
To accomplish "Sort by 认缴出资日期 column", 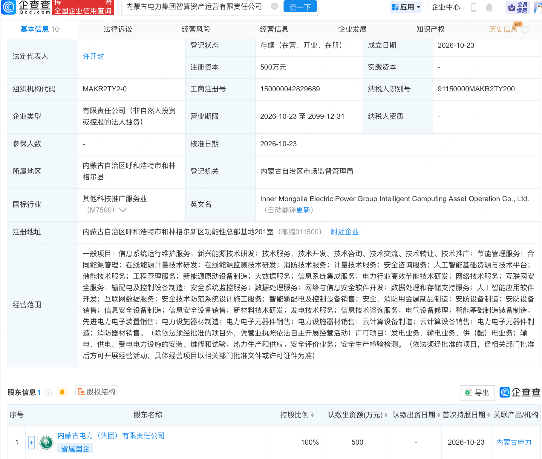I will [x=439, y=415].
